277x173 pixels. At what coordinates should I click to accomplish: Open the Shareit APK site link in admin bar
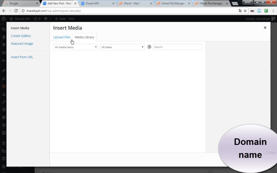coord(20,19)
